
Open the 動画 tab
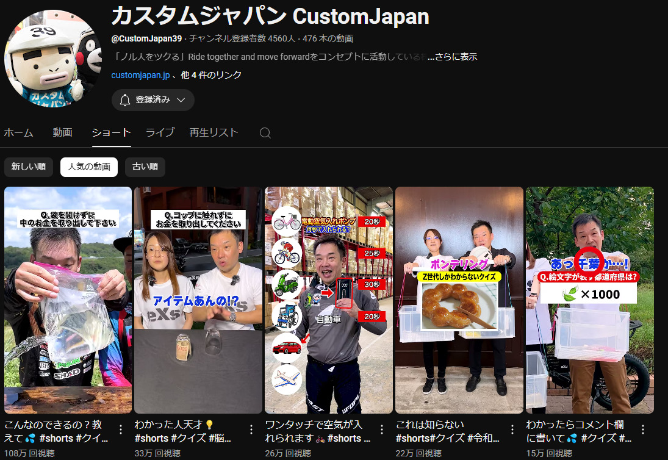[62, 132]
